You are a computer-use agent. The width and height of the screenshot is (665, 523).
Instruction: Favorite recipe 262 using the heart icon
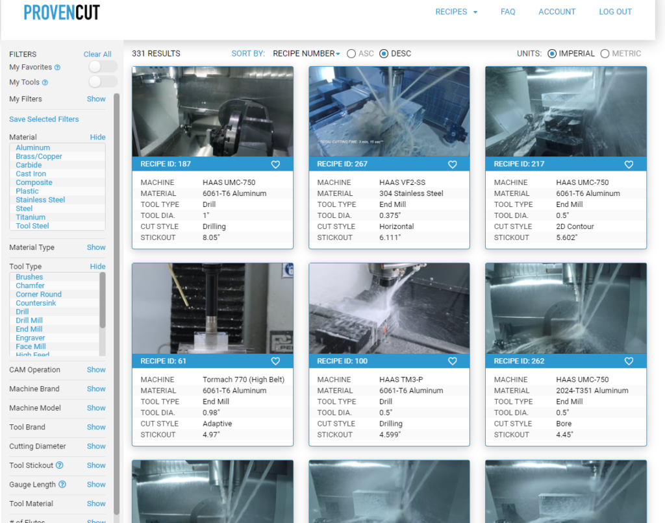(629, 361)
